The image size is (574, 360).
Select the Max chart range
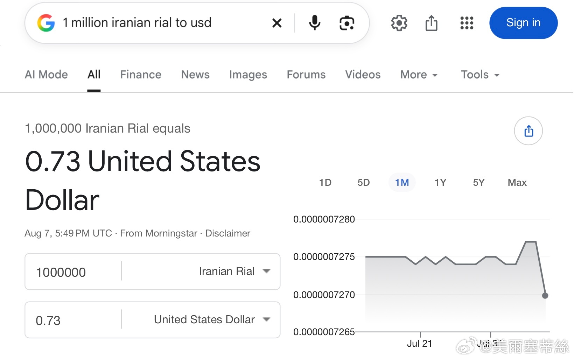pos(517,183)
